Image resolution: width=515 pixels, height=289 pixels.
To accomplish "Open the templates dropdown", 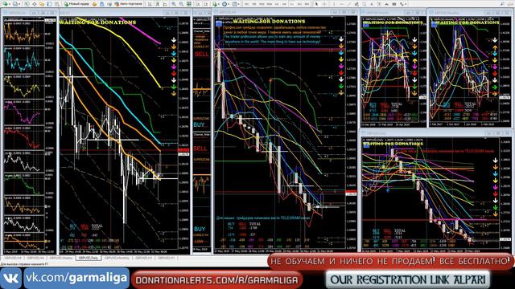I will [x=236, y=4].
